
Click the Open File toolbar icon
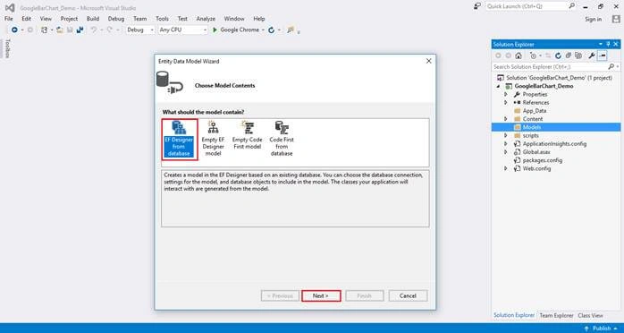pos(60,30)
